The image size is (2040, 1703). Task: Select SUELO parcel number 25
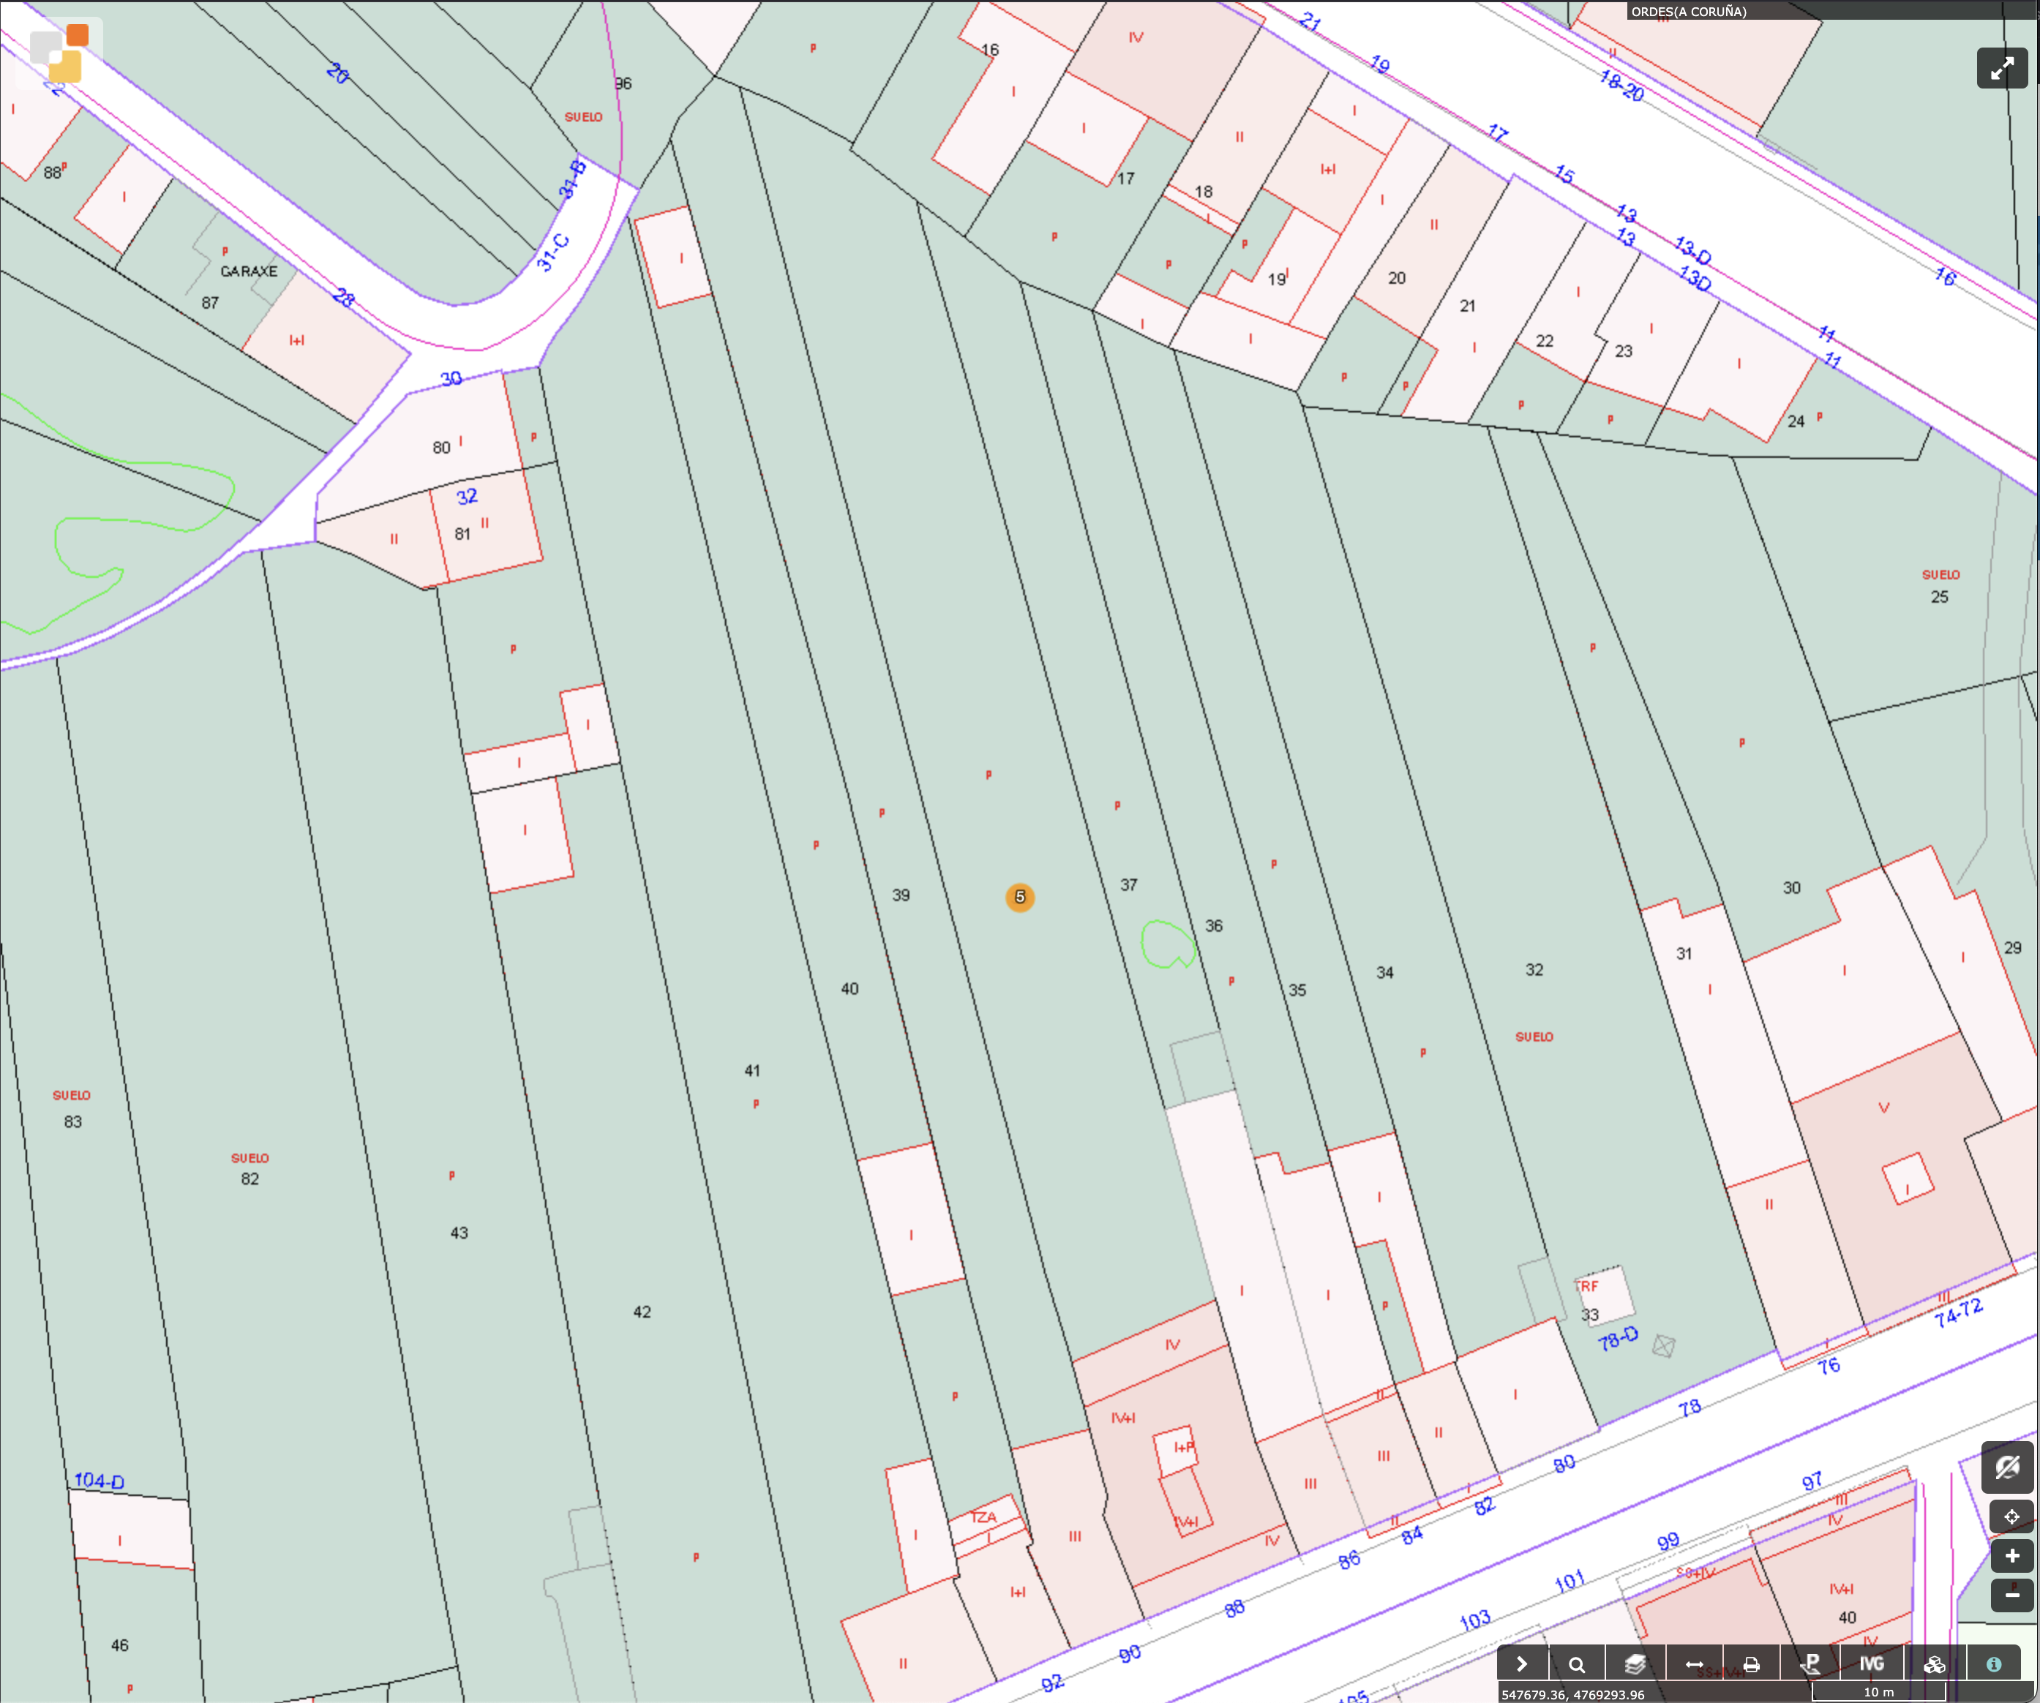[x=1939, y=596]
